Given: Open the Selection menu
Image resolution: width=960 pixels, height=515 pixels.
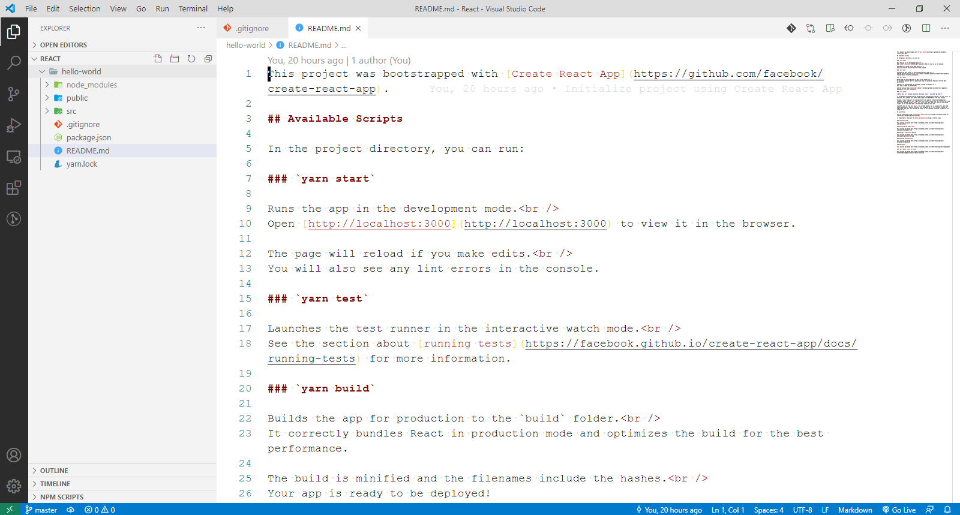Looking at the screenshot, I should (85, 8).
